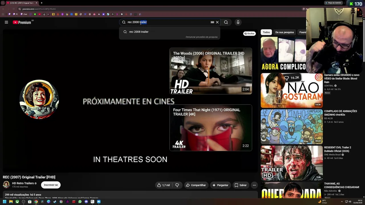
Task: Open Four Times That Night trailer card
Action: coord(211,128)
